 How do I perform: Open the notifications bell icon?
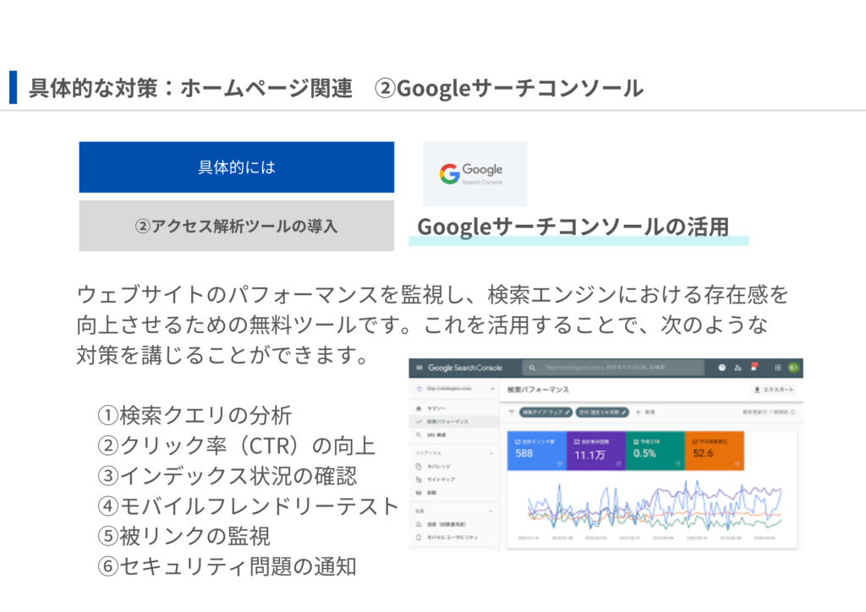[x=755, y=368]
